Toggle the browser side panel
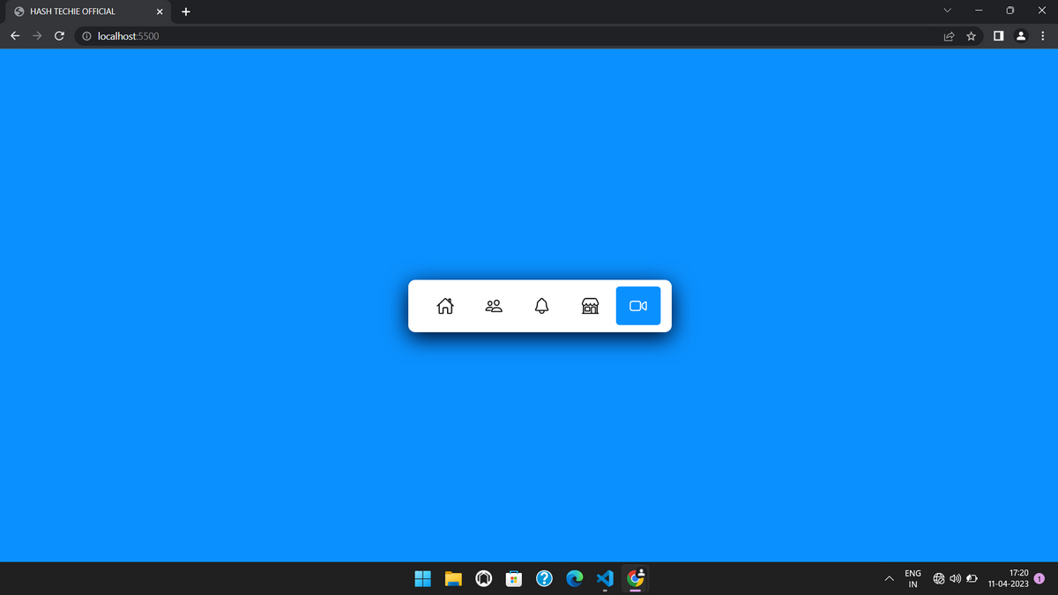Screen dimensions: 1058x595 997,37
